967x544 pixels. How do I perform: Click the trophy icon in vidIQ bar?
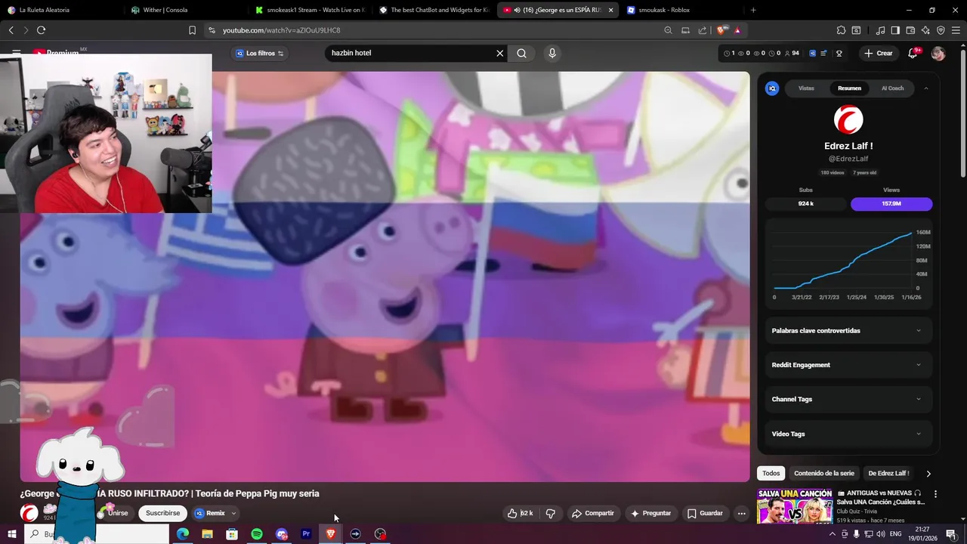coord(839,53)
